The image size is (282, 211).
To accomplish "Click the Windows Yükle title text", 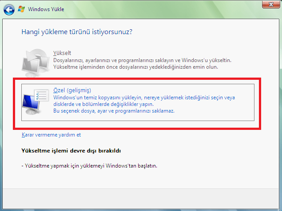I will pyautogui.click(x=46, y=9).
